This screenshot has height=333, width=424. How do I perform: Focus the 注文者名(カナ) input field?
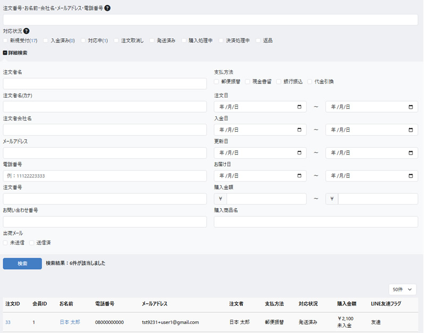(x=105, y=107)
